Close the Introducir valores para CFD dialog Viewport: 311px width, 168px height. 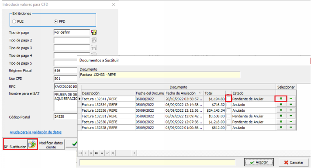[x=114, y=4]
